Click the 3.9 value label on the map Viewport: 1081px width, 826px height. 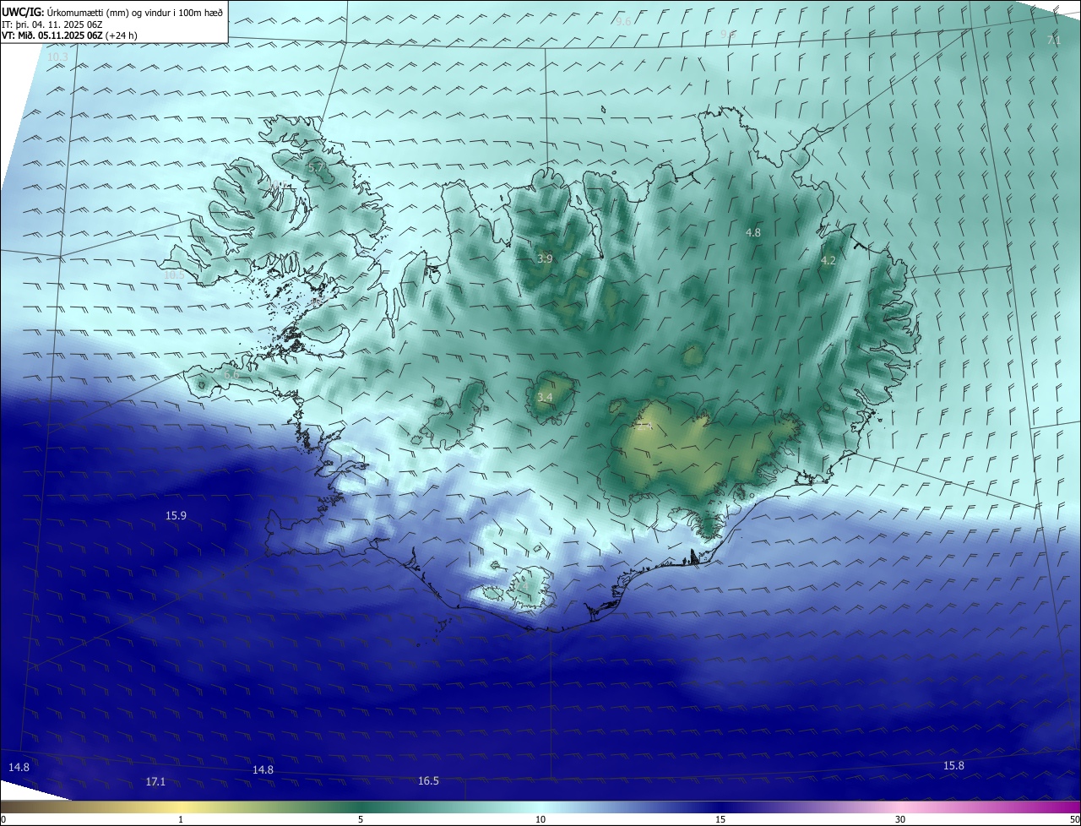[x=545, y=258]
